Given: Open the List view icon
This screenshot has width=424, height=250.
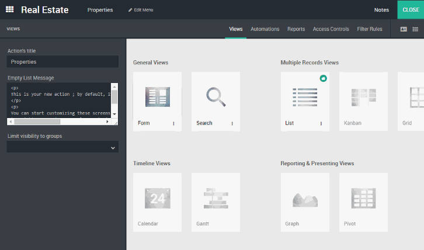Looking at the screenshot, I should pyautogui.click(x=305, y=97).
